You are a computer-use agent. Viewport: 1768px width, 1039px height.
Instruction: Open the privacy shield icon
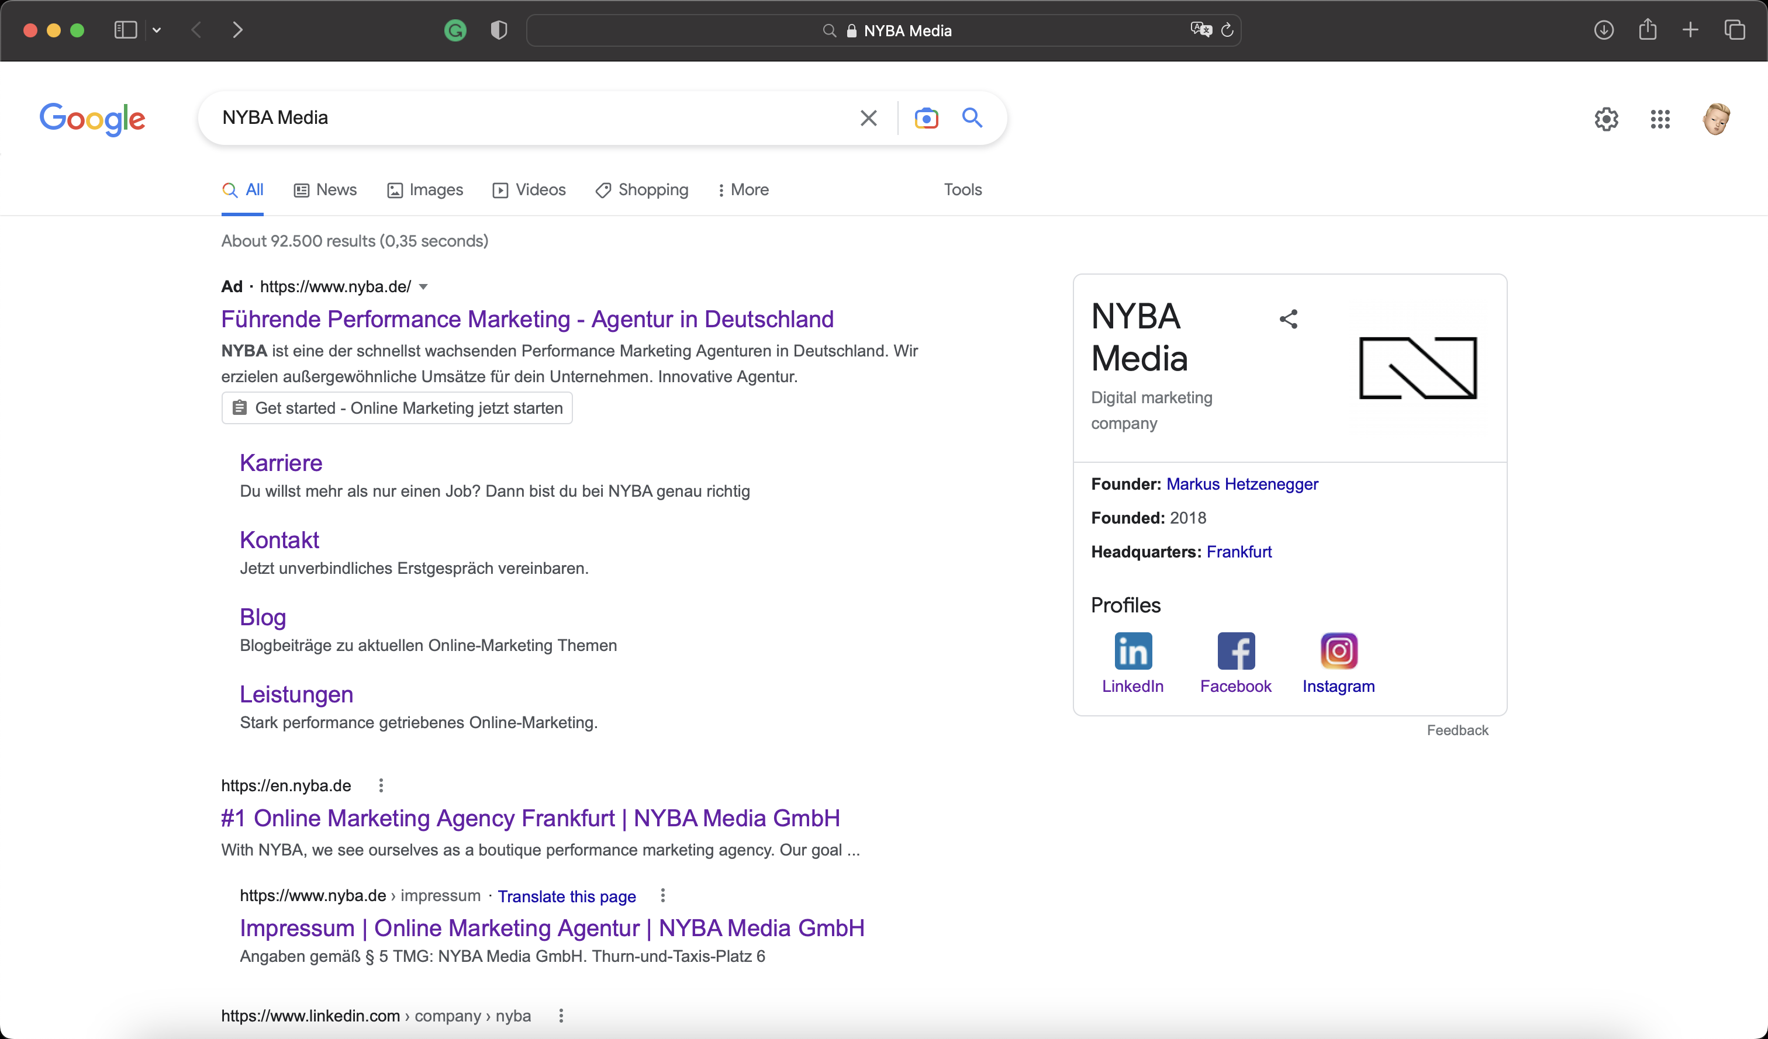pos(499,30)
